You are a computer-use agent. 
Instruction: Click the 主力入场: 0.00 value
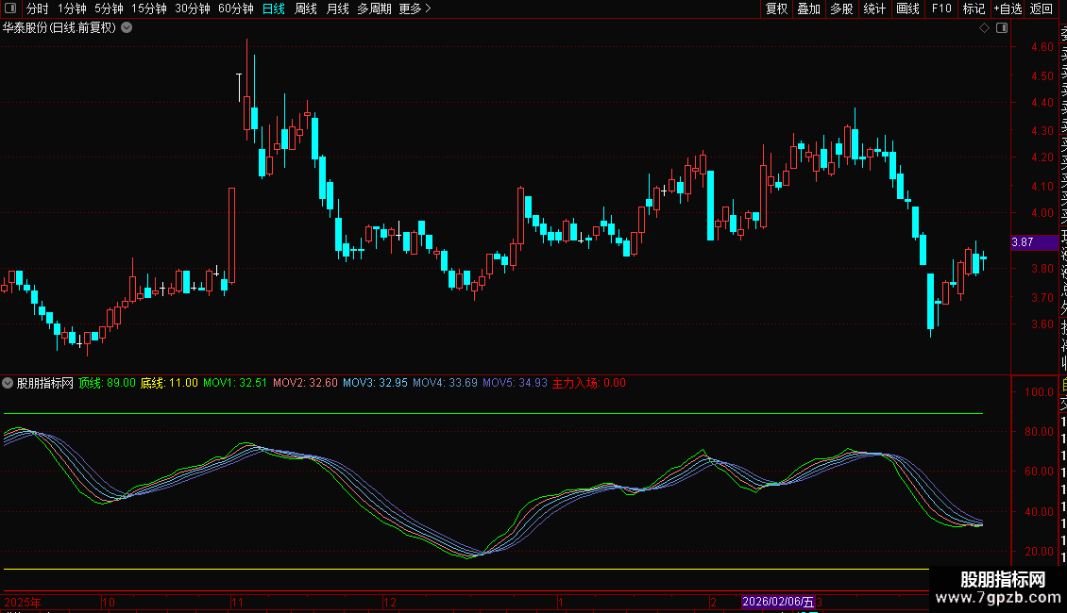pyautogui.click(x=588, y=383)
